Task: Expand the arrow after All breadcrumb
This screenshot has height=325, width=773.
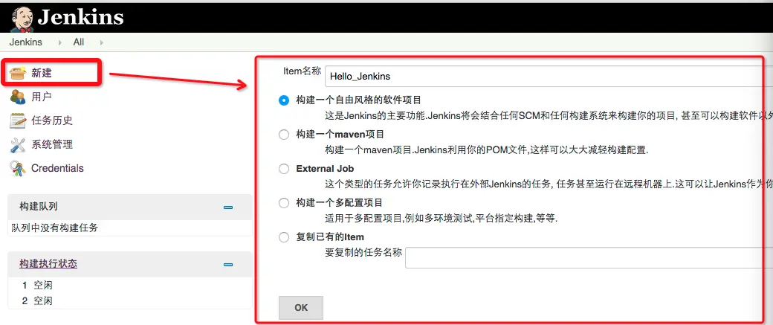Action: pyautogui.click(x=102, y=42)
